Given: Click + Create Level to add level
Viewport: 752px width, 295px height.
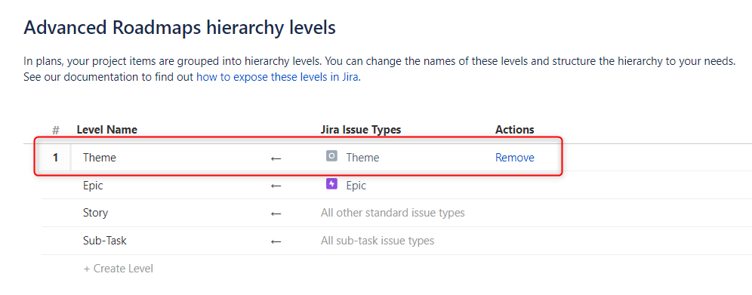Looking at the screenshot, I should pyautogui.click(x=119, y=269).
